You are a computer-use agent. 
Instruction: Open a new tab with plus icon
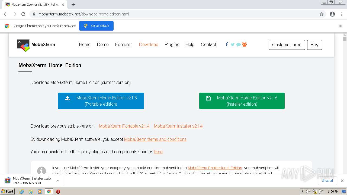click(73, 5)
